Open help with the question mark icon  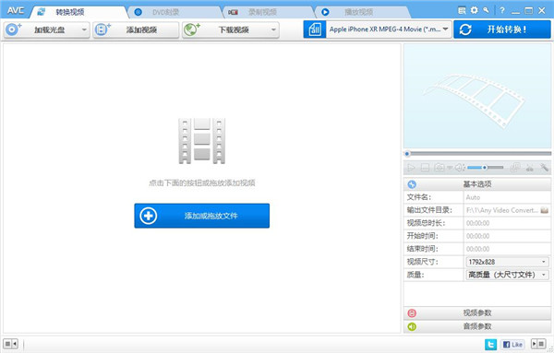tap(502, 10)
